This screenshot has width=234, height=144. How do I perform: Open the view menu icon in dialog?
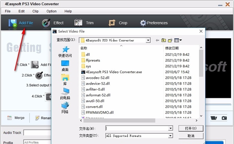(x=178, y=40)
